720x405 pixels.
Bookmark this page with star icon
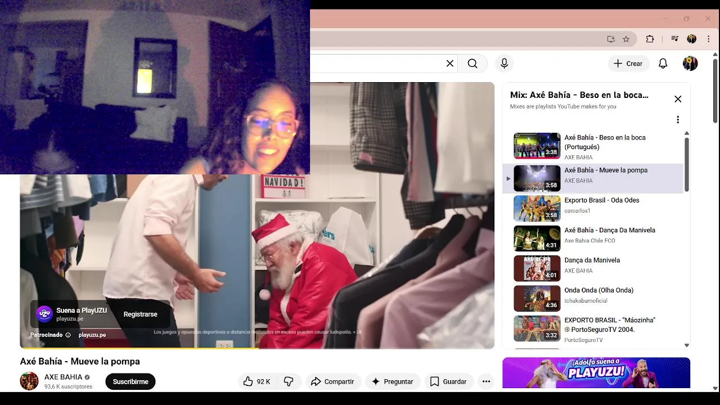[626, 39]
